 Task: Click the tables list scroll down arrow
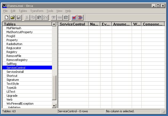click(54, 106)
